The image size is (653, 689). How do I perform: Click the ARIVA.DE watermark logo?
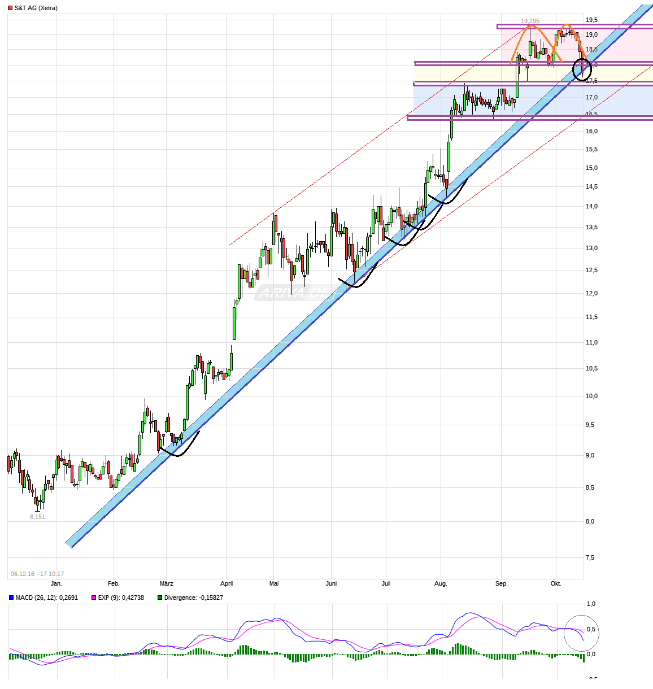coord(294,293)
